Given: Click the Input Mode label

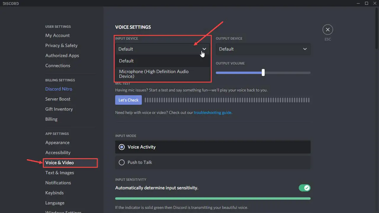Looking at the screenshot, I should 126,136.
